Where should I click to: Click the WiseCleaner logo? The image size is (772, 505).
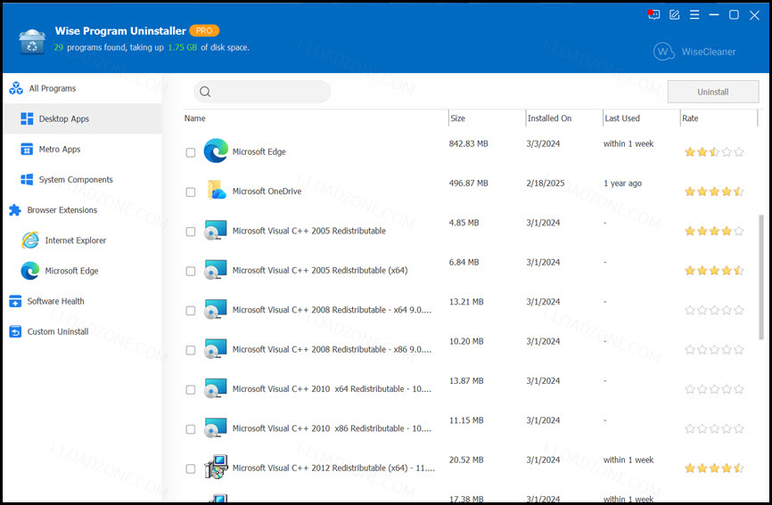tap(694, 52)
